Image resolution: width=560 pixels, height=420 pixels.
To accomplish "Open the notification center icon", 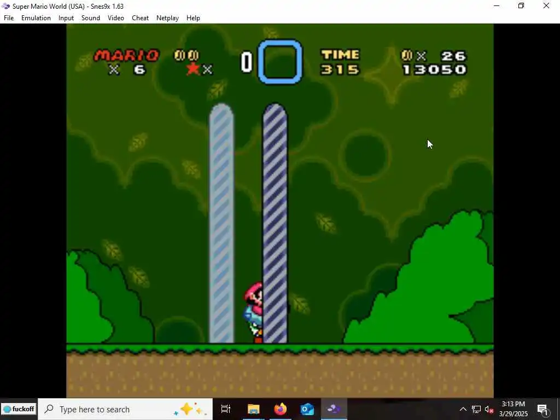I will (542, 409).
